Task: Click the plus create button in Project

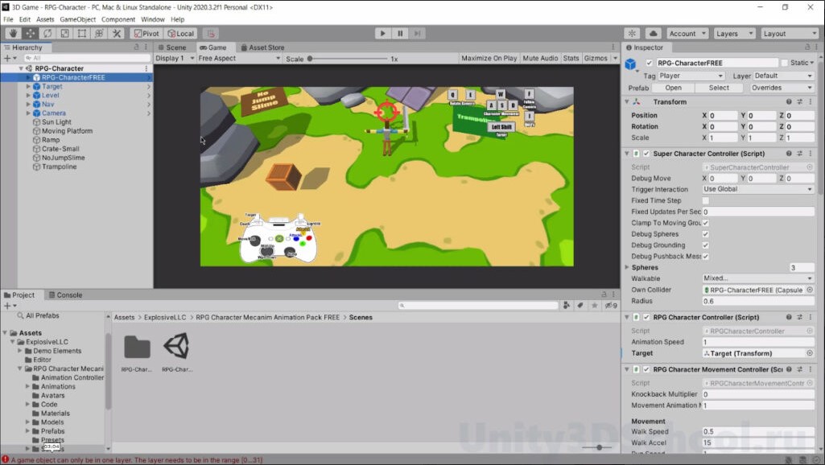Action: 10,306
